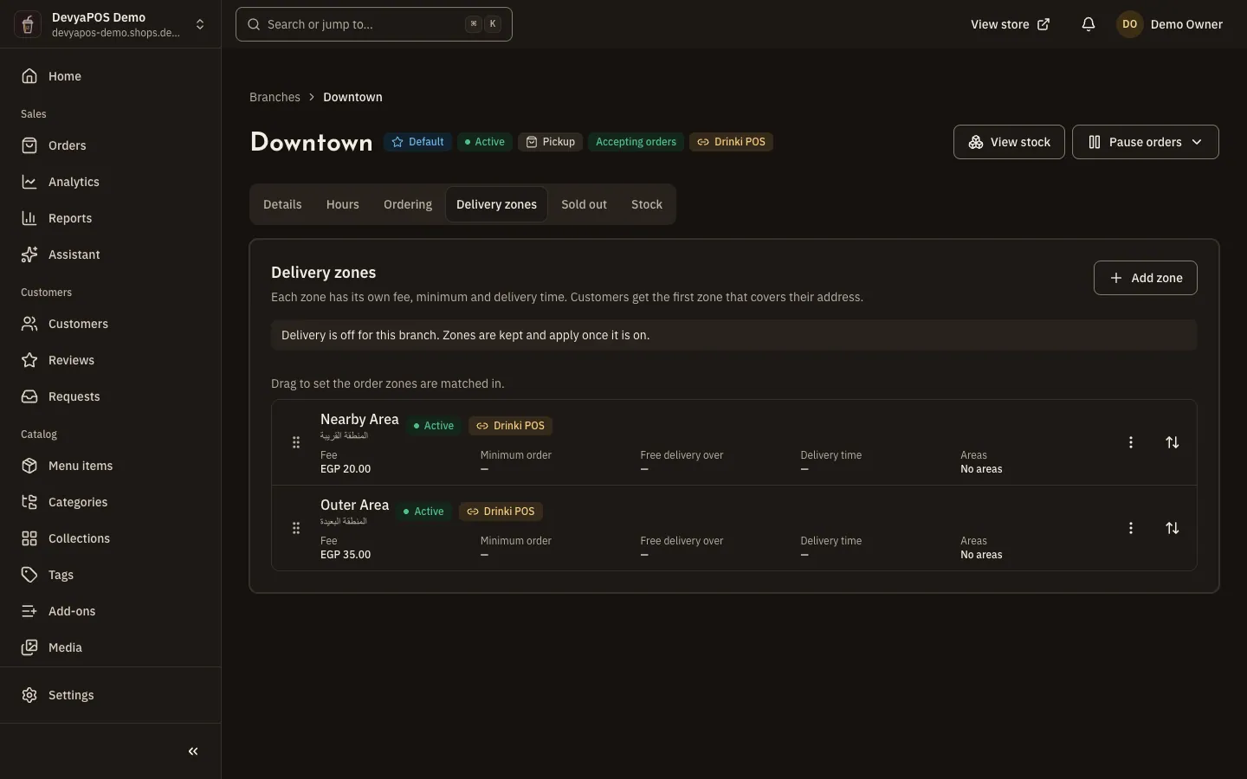Open the Pause orders dropdown
Screen dimensions: 1247x779
click(x=1145, y=142)
